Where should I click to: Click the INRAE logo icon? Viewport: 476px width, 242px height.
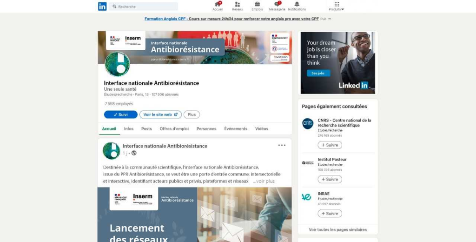click(x=307, y=197)
